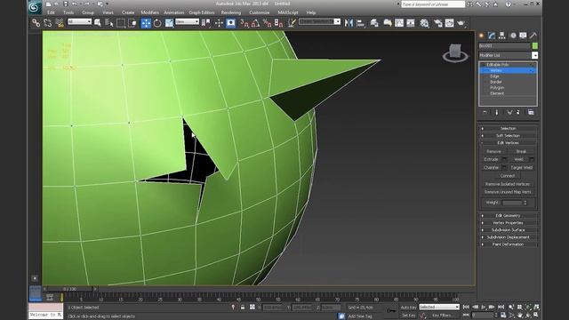
Task: Click the Render Production teapot icon
Action: click(x=461, y=23)
